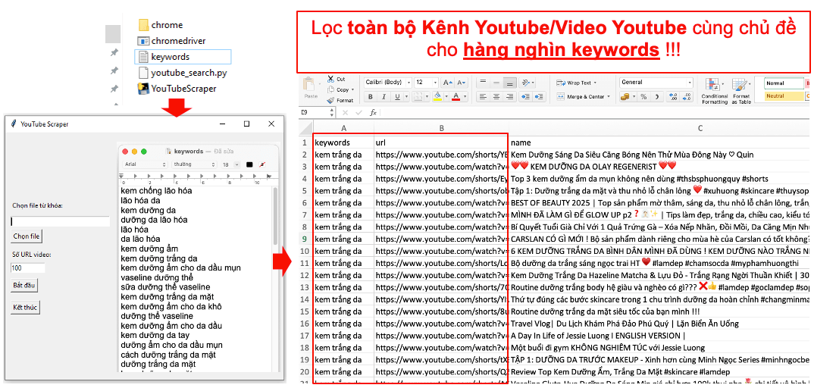
Task: Click the increase decimal icon
Action: 673,96
